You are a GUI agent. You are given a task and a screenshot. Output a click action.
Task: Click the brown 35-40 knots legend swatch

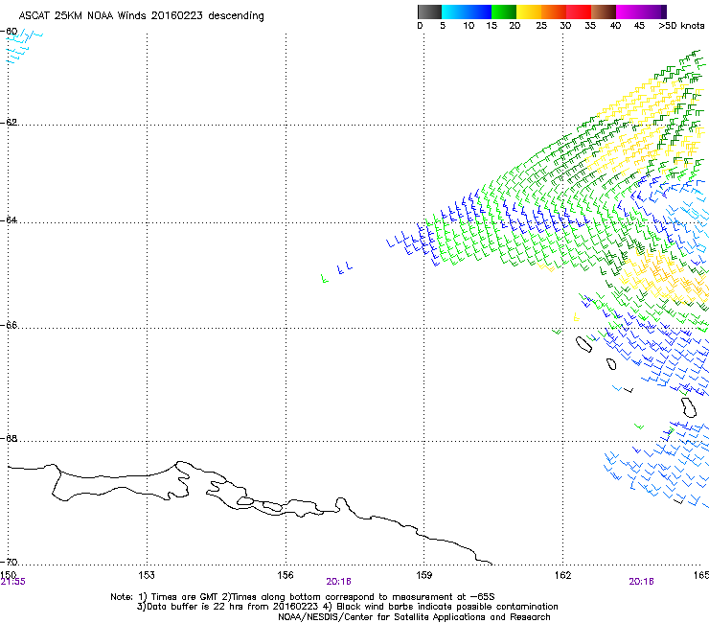click(x=604, y=12)
